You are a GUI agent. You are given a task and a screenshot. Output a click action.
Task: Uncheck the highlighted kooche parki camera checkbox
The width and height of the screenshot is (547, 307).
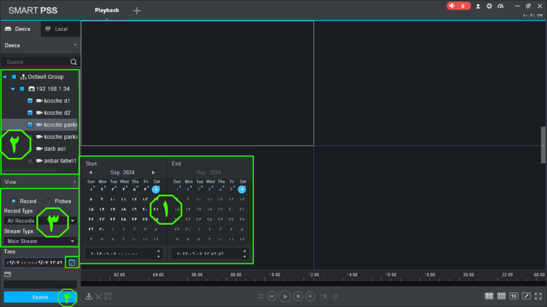(x=30, y=125)
